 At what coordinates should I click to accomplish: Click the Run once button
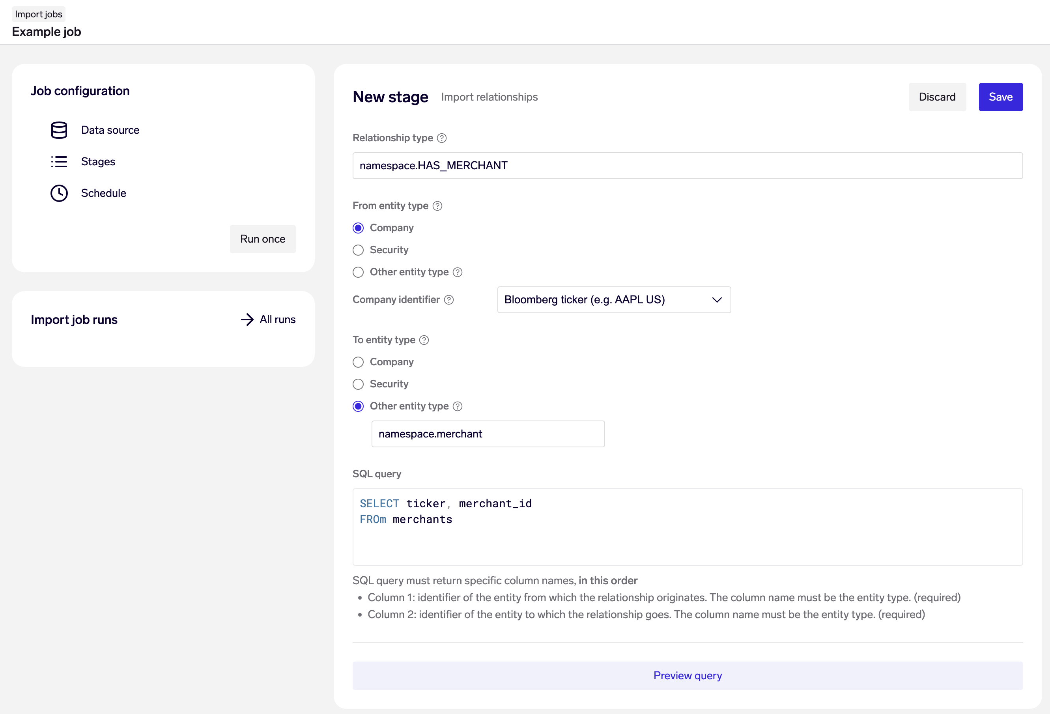click(x=263, y=239)
